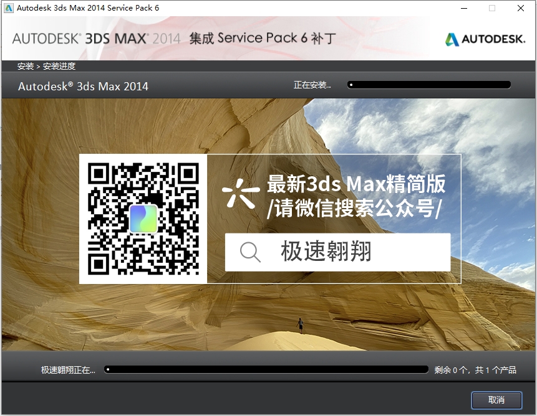This screenshot has height=416, width=537.
Task: Click the 剩余 0 个, 共 1 个产品 text
Action: coord(475,370)
